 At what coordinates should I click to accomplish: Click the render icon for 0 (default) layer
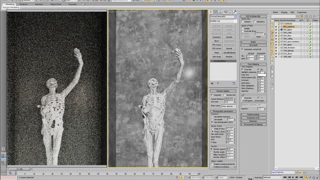coord(310,23)
